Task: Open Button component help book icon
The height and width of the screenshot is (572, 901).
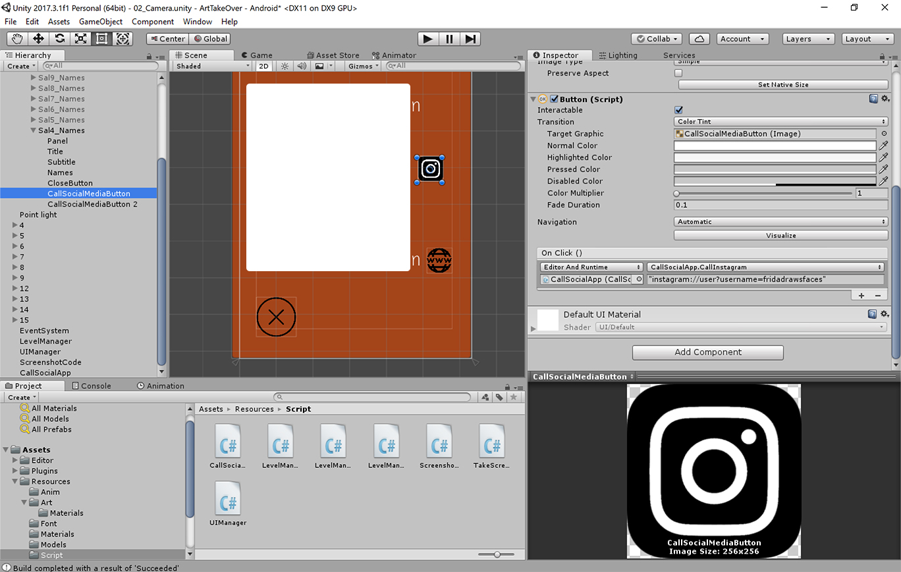Action: click(873, 99)
